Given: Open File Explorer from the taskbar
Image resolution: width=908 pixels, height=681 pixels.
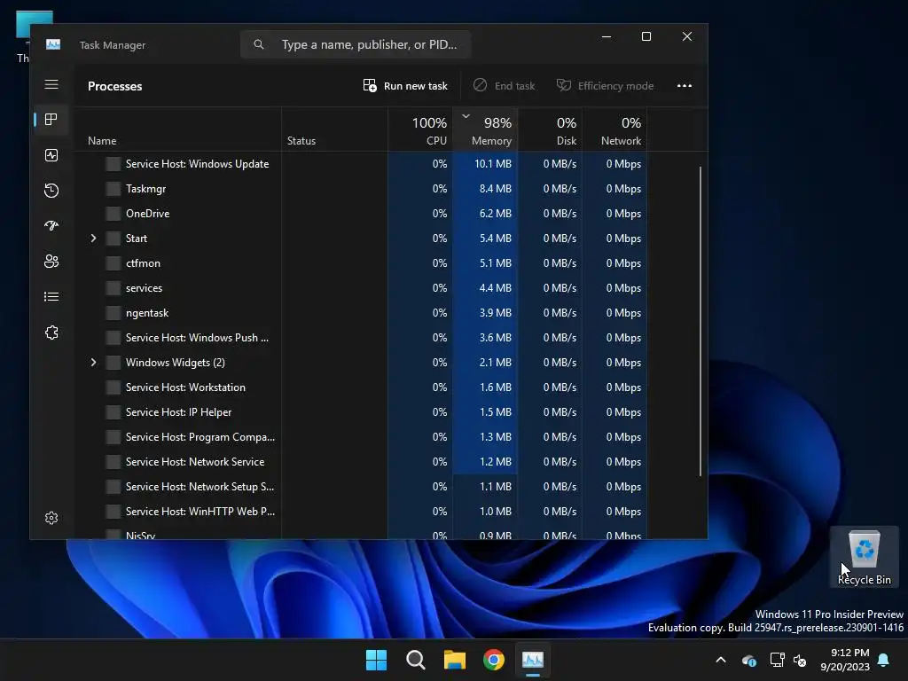Looking at the screenshot, I should pos(455,660).
